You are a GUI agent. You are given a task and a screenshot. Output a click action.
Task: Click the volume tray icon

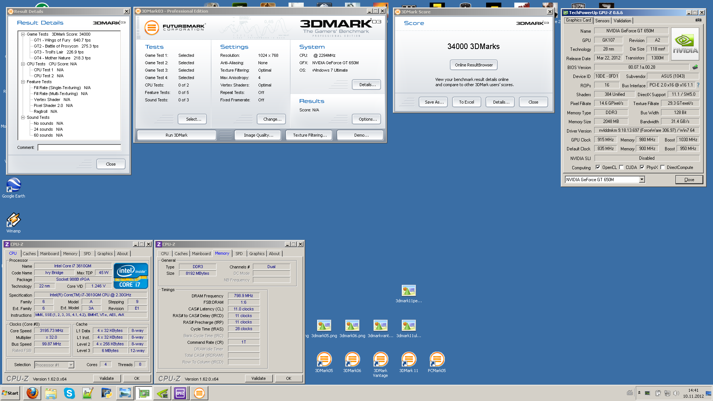[676, 393]
